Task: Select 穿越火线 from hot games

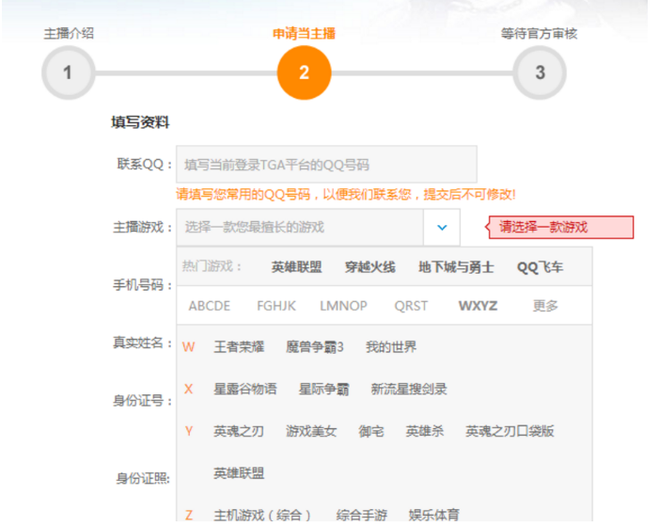Action: coord(369,267)
